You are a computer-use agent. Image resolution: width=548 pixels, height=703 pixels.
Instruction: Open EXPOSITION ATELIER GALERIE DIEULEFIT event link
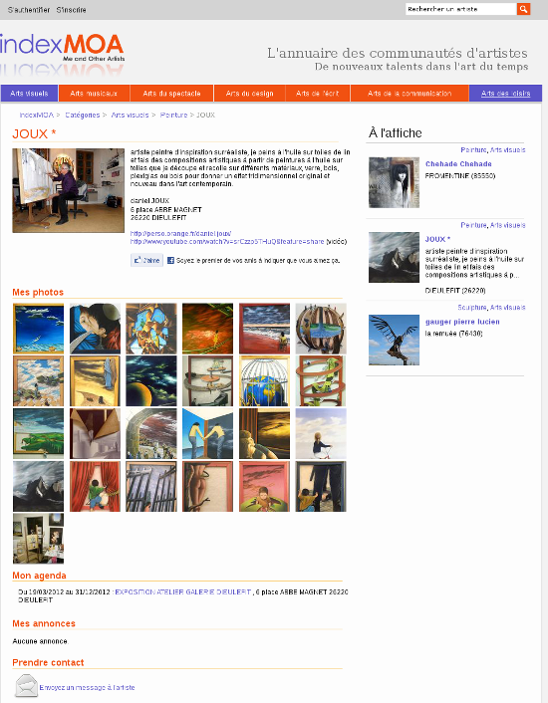pyautogui.click(x=183, y=591)
